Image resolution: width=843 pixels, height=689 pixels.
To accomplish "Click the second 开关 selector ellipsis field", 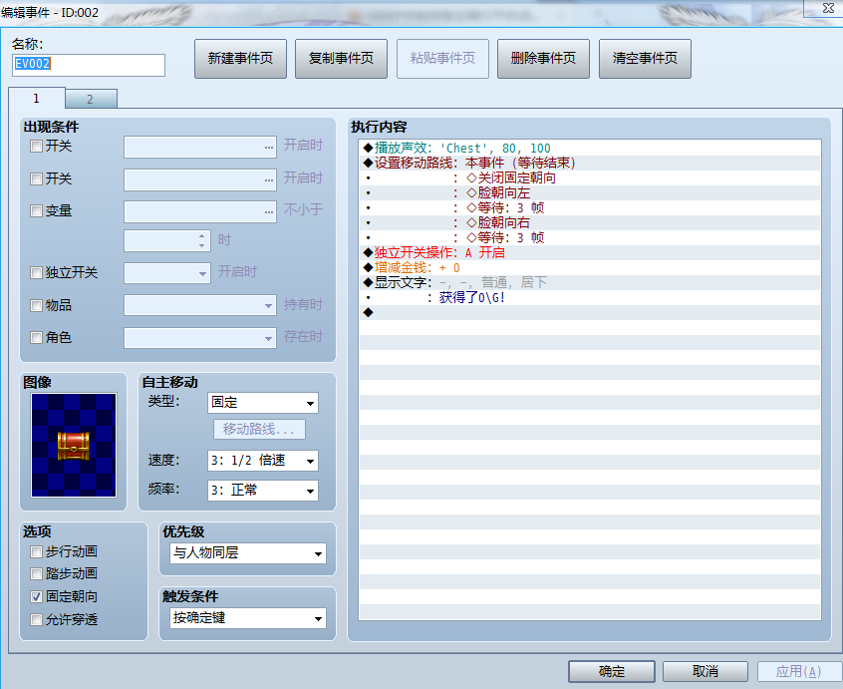I will tap(200, 179).
